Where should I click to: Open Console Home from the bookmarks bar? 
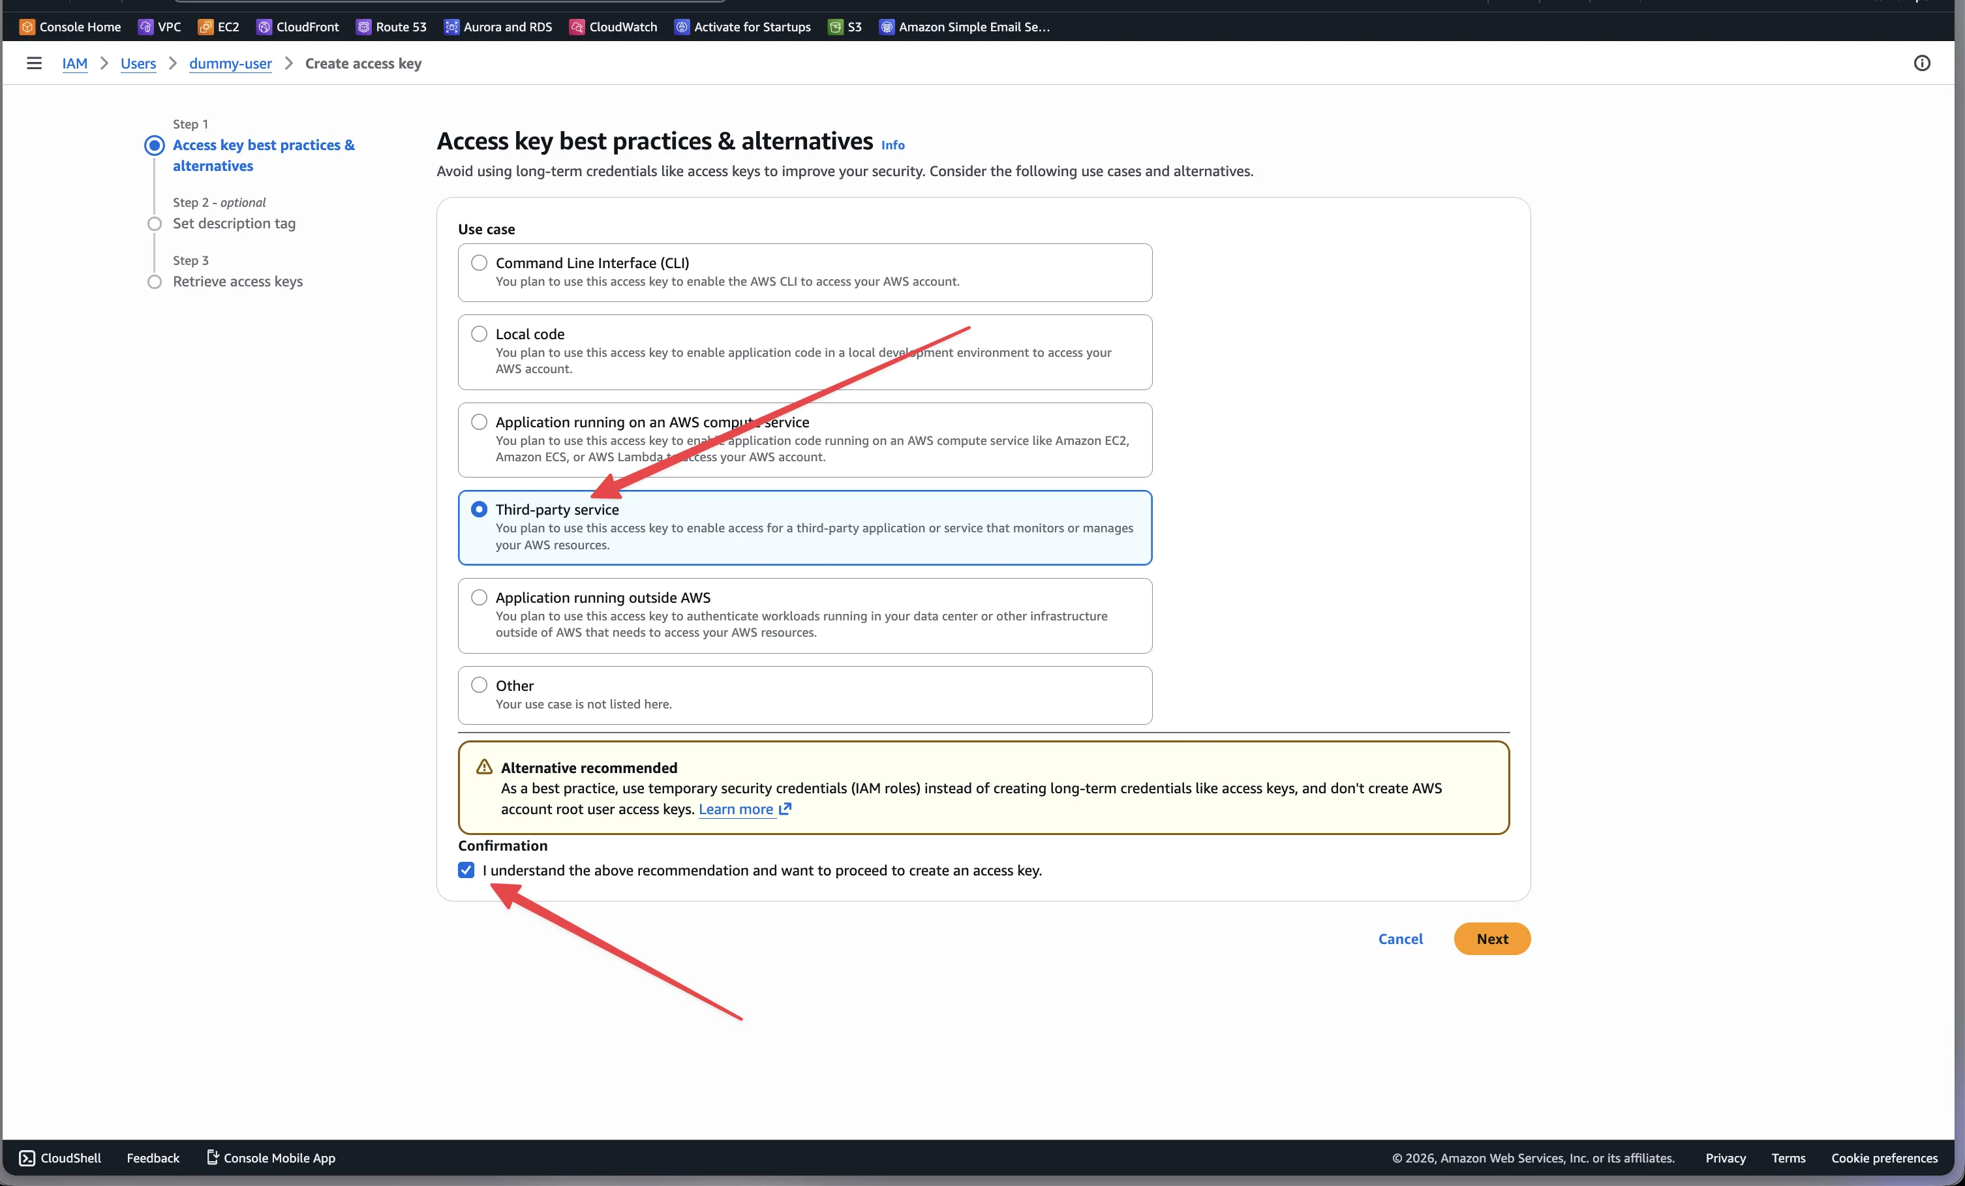pos(69,26)
